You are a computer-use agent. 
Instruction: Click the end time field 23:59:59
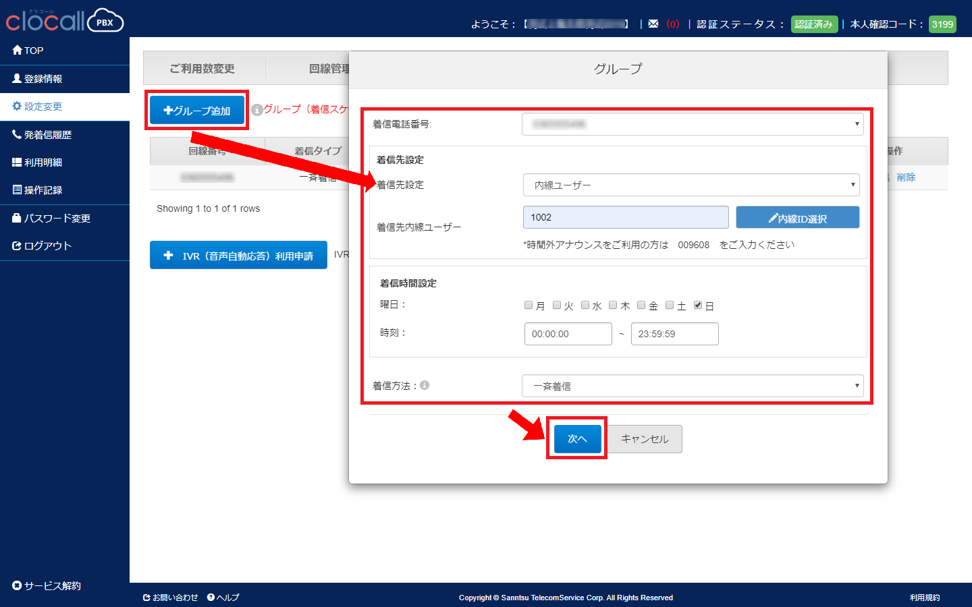tap(675, 334)
